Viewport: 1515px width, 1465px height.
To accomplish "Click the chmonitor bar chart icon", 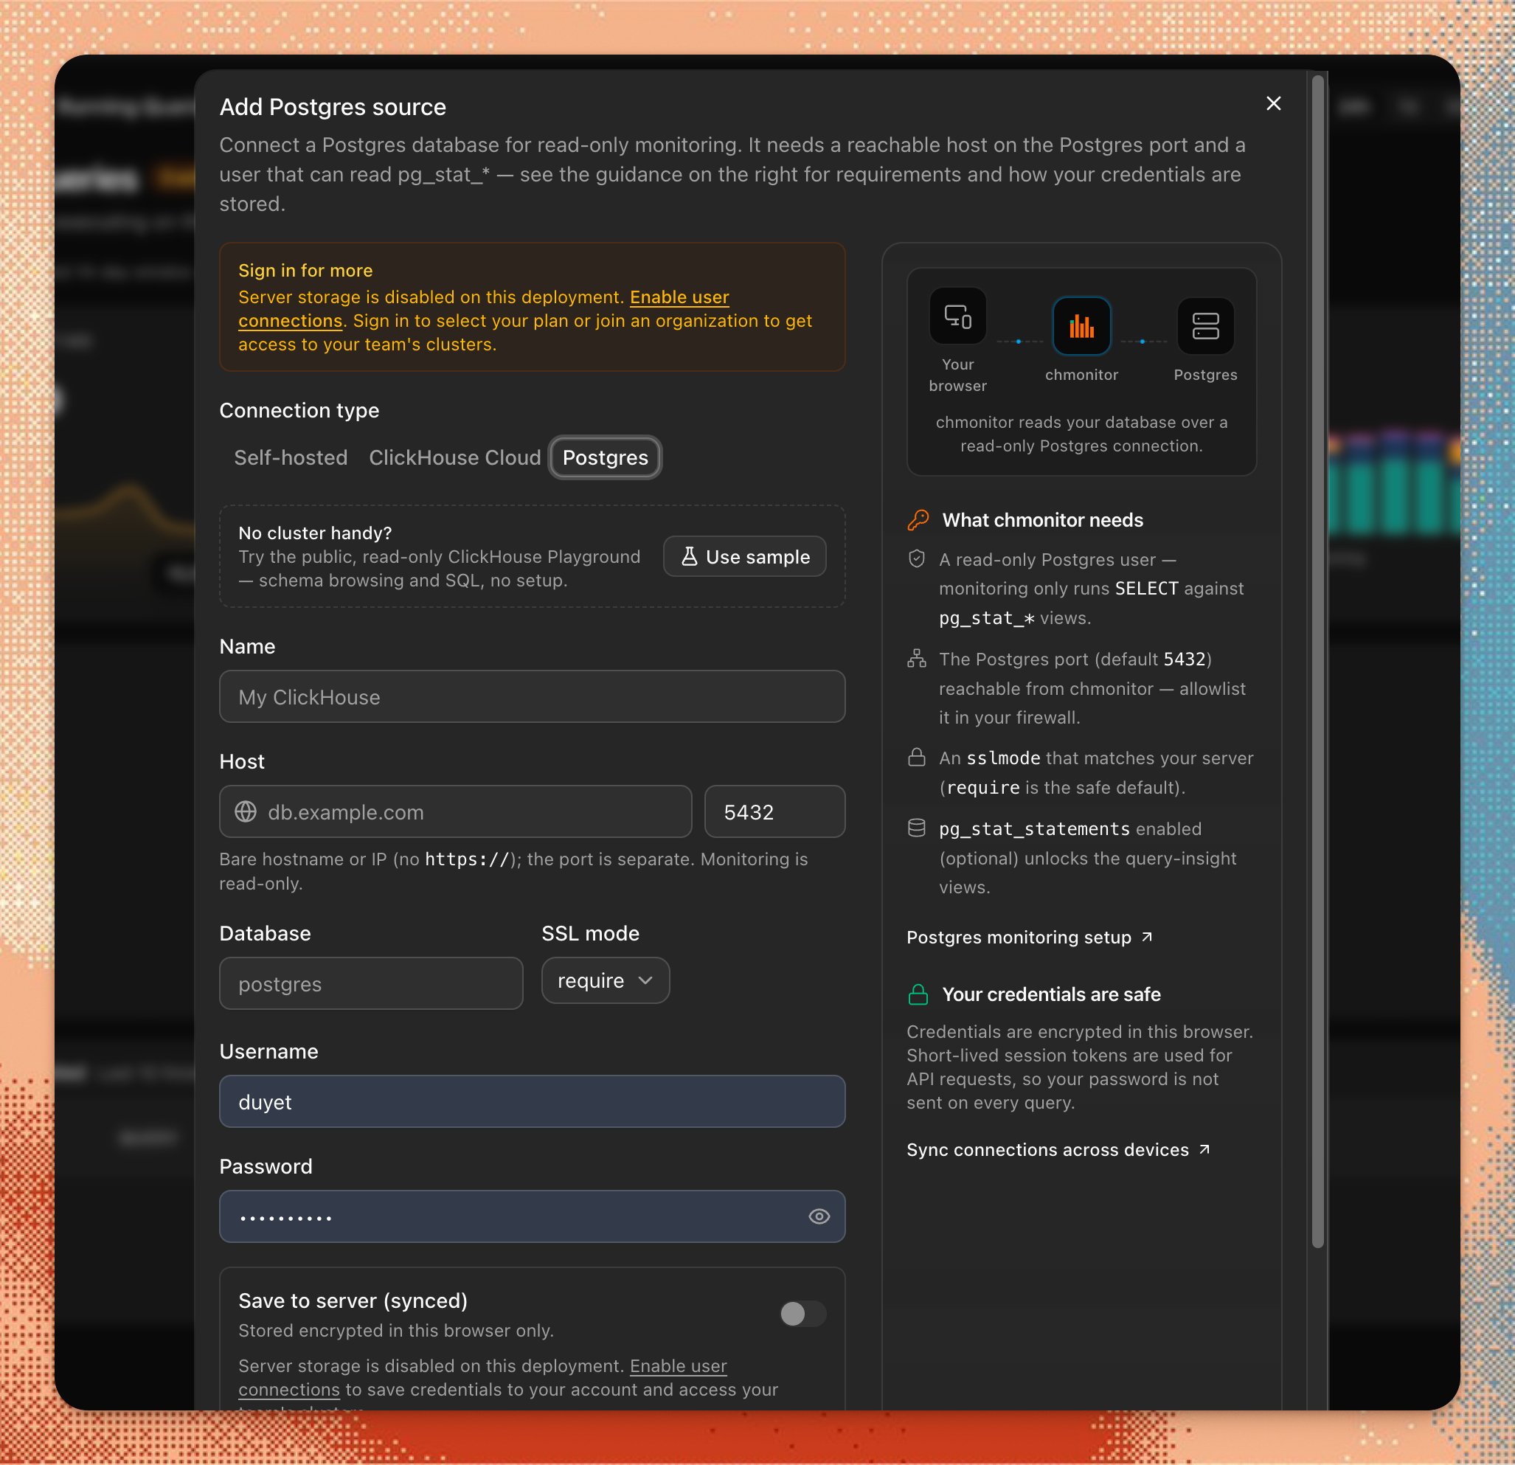I will (x=1081, y=326).
